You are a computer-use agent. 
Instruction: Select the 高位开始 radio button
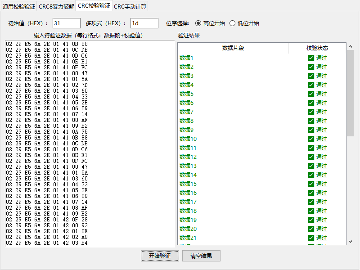(210, 23)
